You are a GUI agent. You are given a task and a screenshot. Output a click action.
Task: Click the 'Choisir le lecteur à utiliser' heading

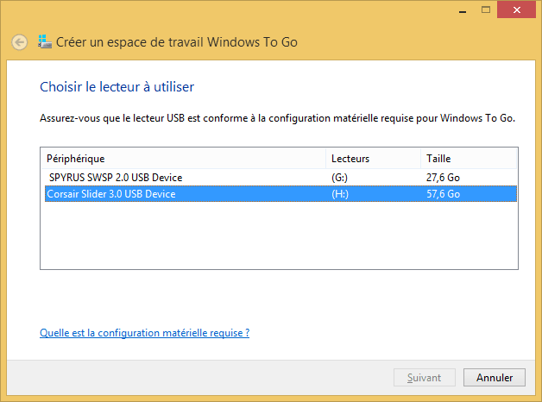117,86
